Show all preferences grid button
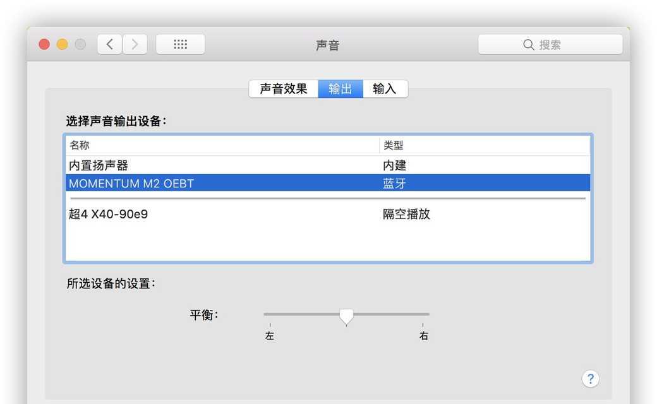Image resolution: width=657 pixels, height=404 pixels. [180, 44]
